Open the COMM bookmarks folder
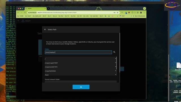This screenshot has width=181, height=102. (20, 16)
